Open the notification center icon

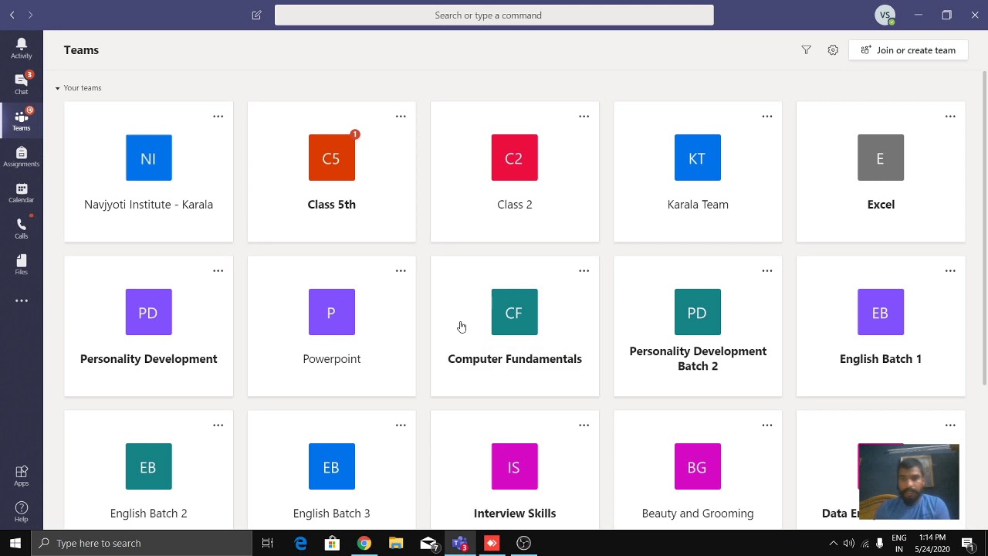click(x=968, y=543)
